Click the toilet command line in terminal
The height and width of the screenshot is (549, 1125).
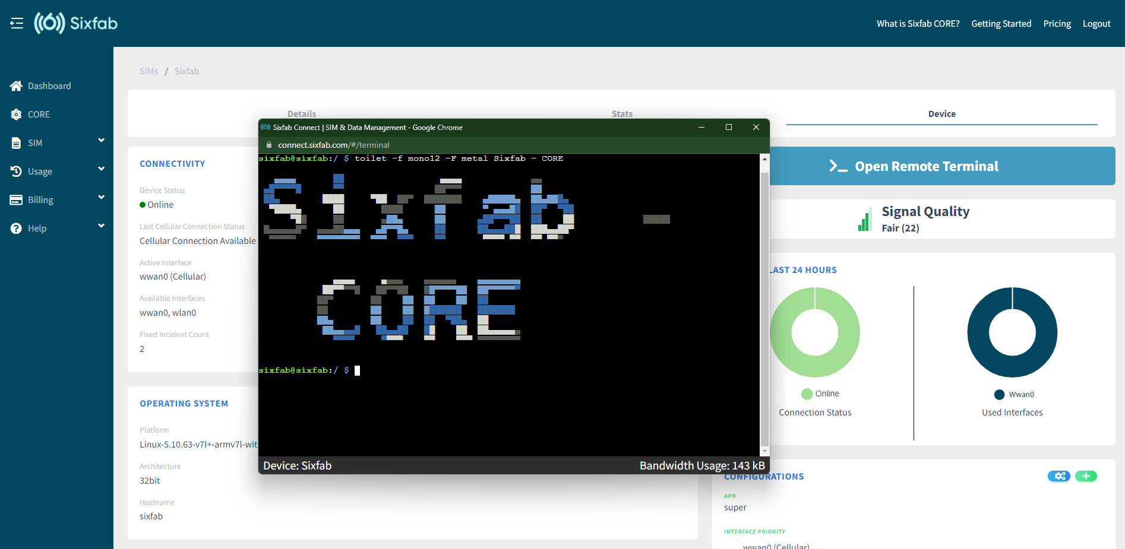point(459,158)
